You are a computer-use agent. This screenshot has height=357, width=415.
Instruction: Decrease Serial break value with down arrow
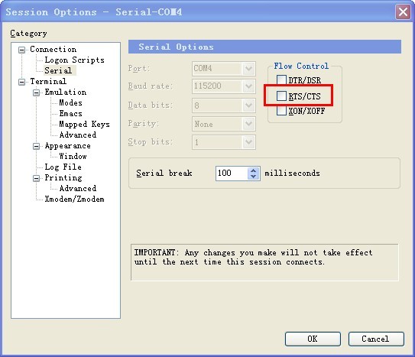tap(253, 177)
